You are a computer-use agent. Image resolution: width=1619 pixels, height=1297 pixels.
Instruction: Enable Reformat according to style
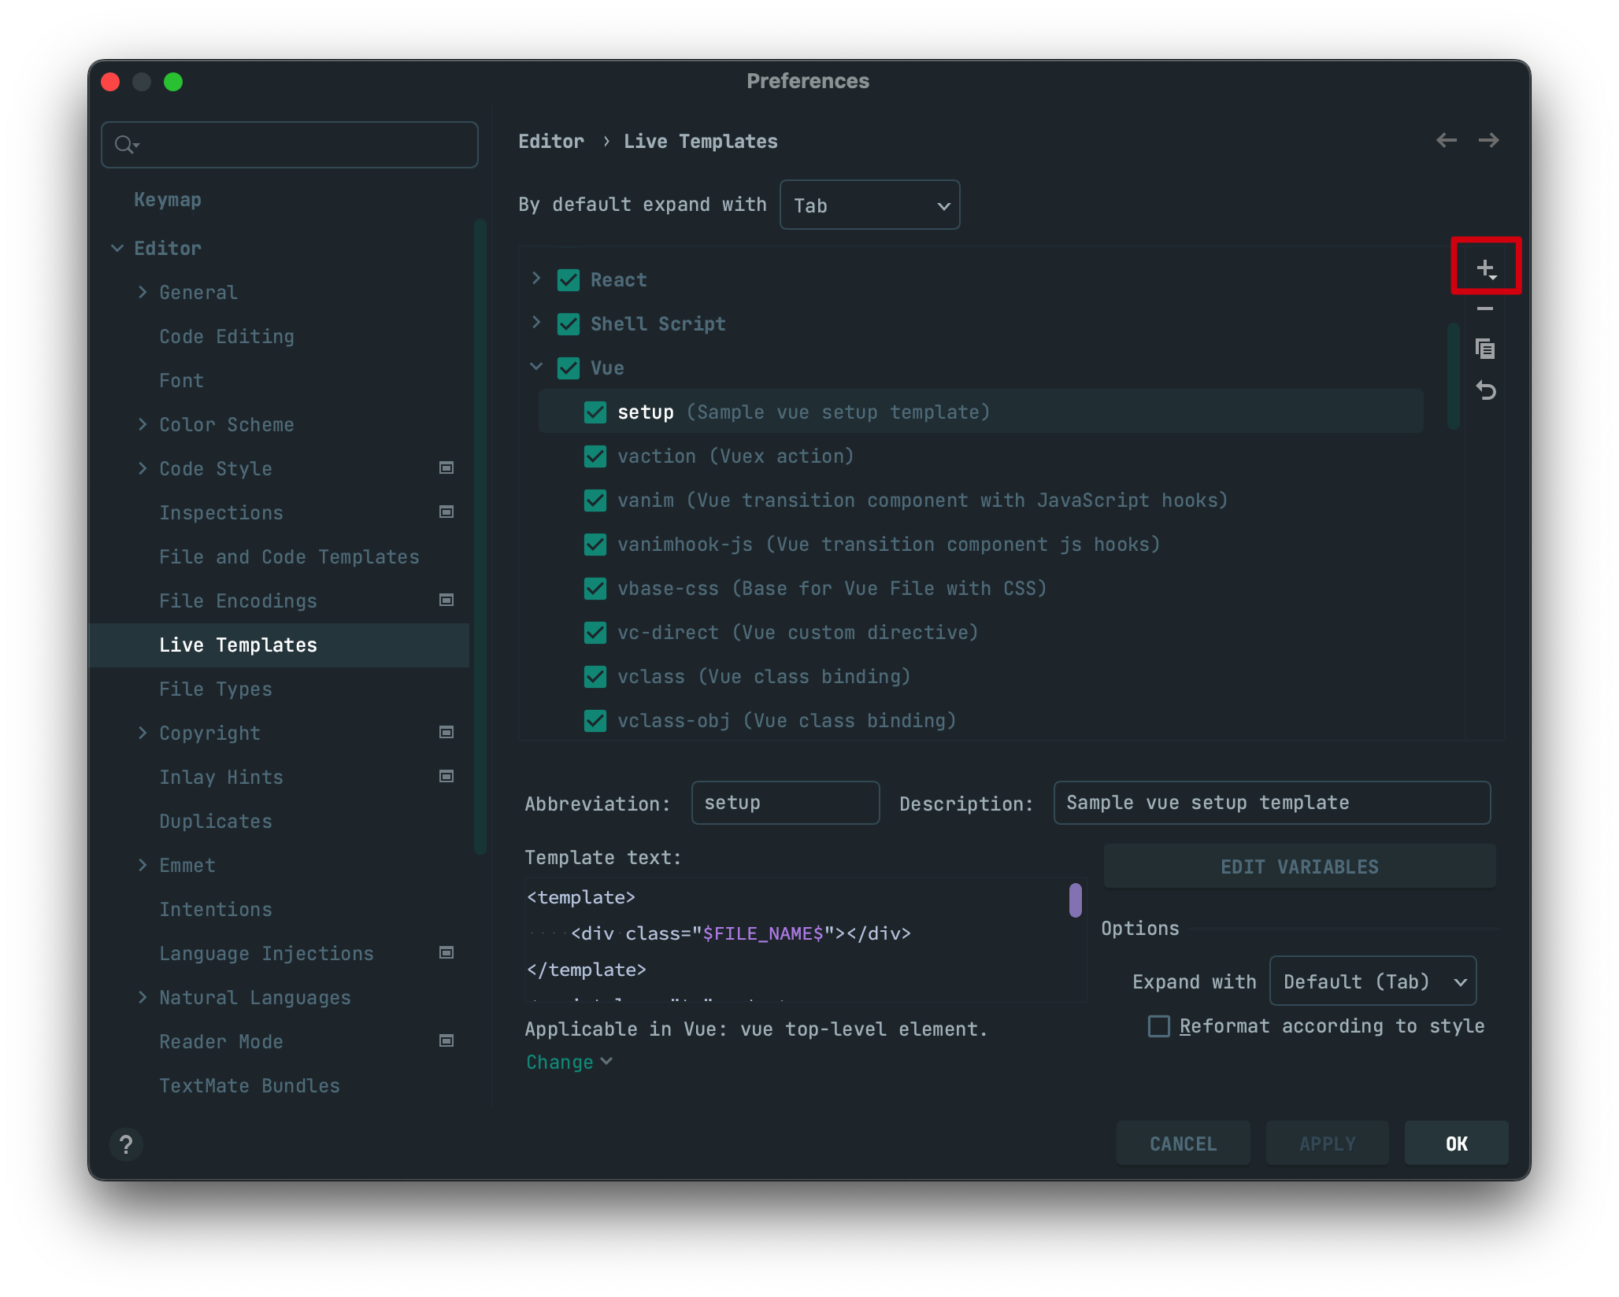tap(1159, 1026)
